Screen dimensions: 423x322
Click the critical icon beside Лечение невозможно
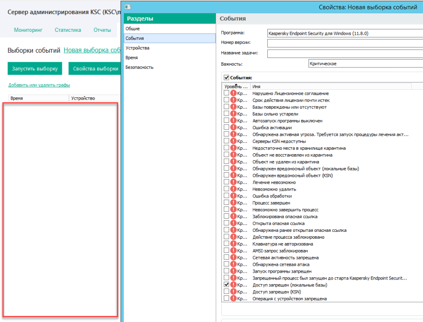coord(233,182)
